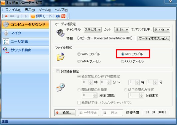Open サンプリング比率 dropdown showing 44 KHz
The width and height of the screenshot is (177, 125).
click(162, 30)
